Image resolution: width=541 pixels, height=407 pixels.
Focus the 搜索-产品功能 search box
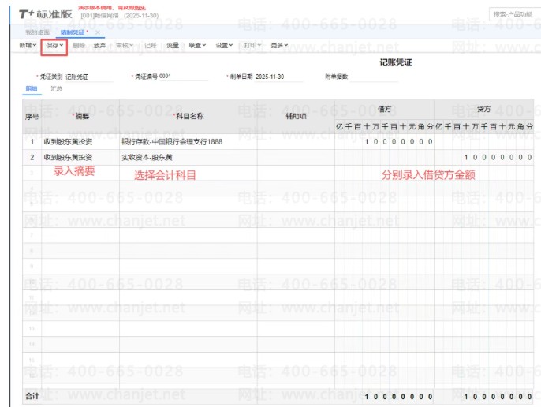(515, 14)
